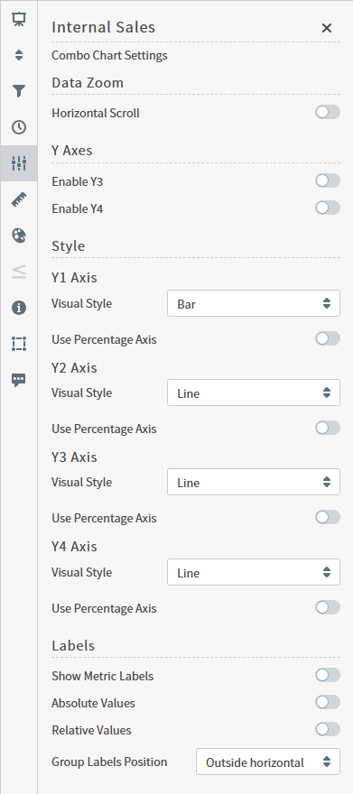This screenshot has height=794, width=353.
Task: Open the color palette sidebar icon
Action: (19, 235)
